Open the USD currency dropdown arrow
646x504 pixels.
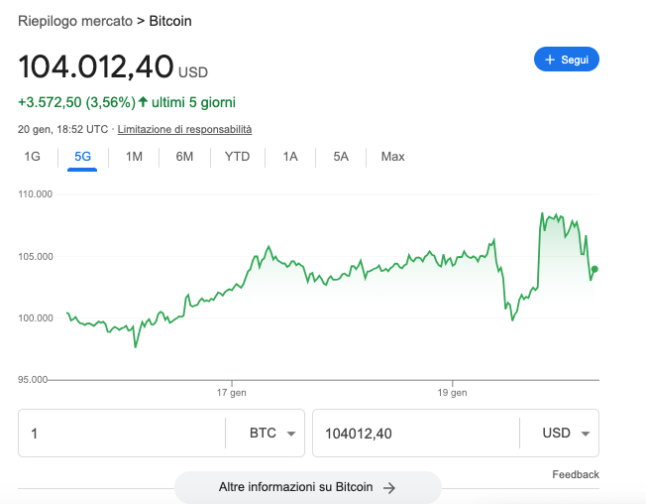586,434
